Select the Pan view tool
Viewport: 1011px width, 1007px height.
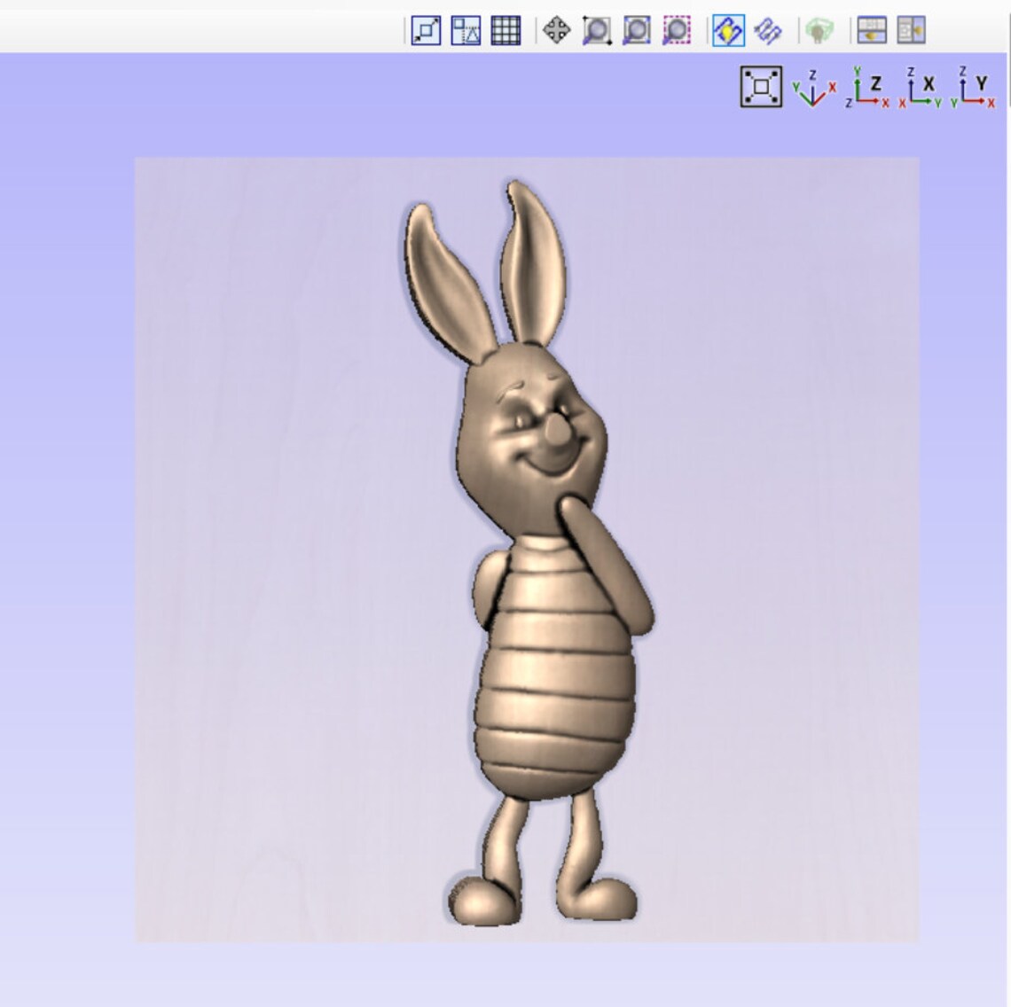click(557, 32)
